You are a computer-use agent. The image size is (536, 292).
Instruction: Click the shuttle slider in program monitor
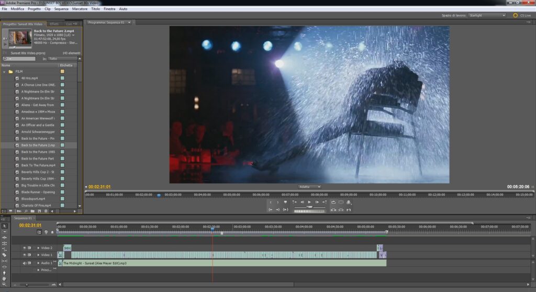click(x=309, y=207)
